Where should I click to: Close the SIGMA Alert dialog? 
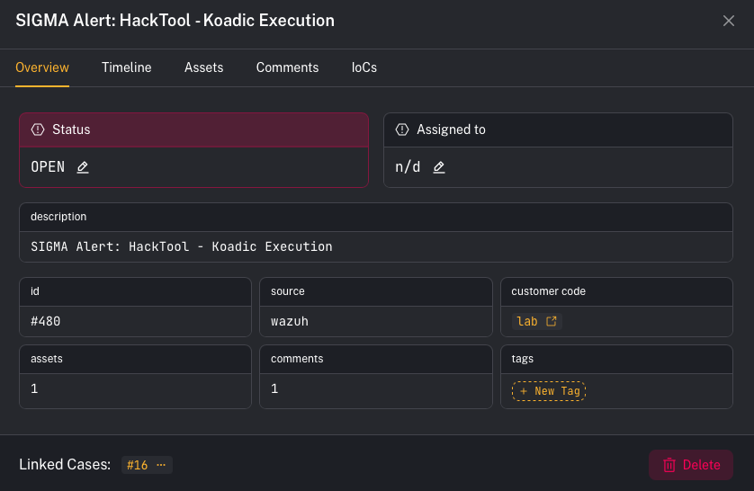[729, 21]
